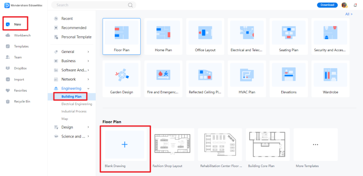Image resolution: width=363 pixels, height=176 pixels.
Task: Click the Software And category code icon
Action: [56, 70]
